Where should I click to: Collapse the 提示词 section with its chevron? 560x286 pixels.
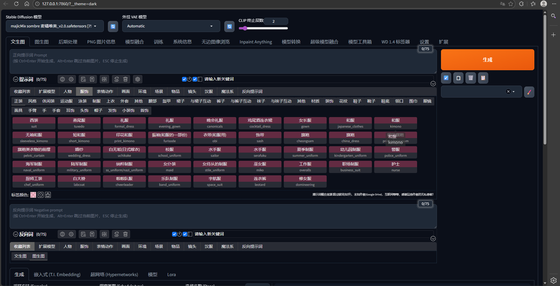point(16,79)
